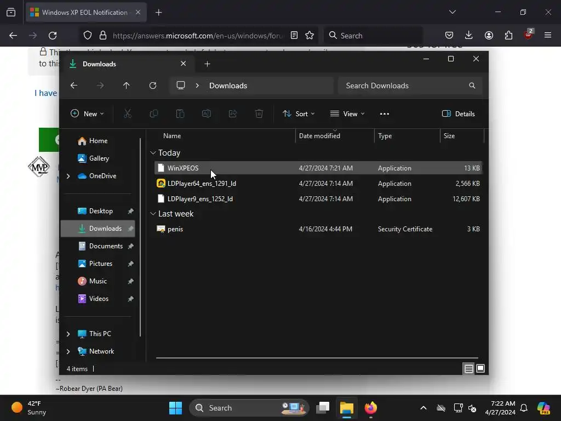This screenshot has width=561, height=421.
Task: Select the LDPlayer9_ens_1252_ld file
Action: pos(318,198)
